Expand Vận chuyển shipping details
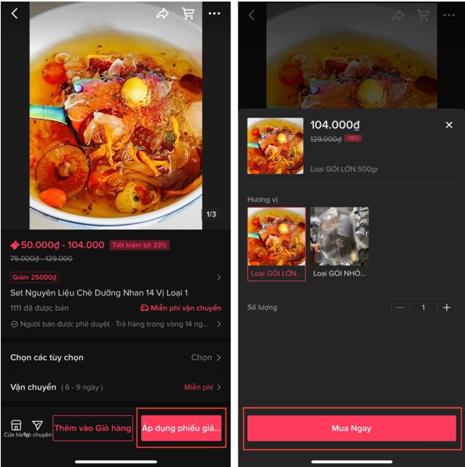 point(116,387)
